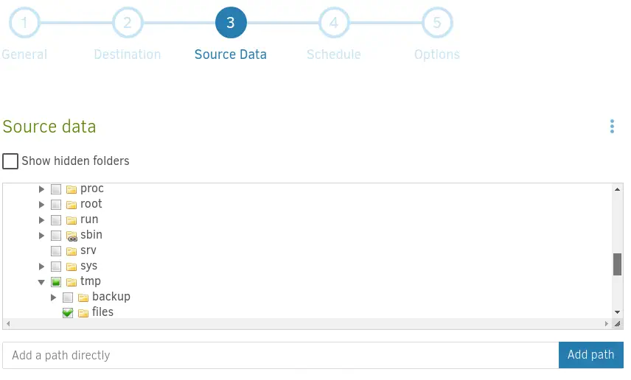This screenshot has width=631, height=380.
Task: Open the three-dot options menu
Action: tap(612, 127)
